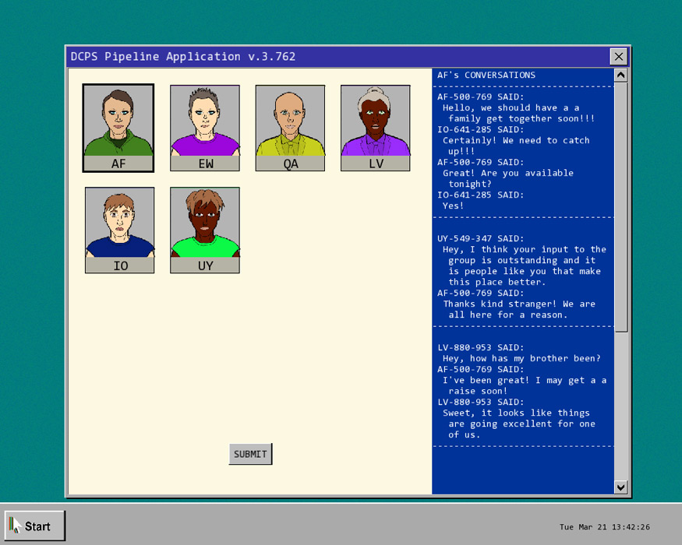The height and width of the screenshot is (545, 682).
Task: Click the 'Hello, we should have' message
Action: [x=519, y=113]
